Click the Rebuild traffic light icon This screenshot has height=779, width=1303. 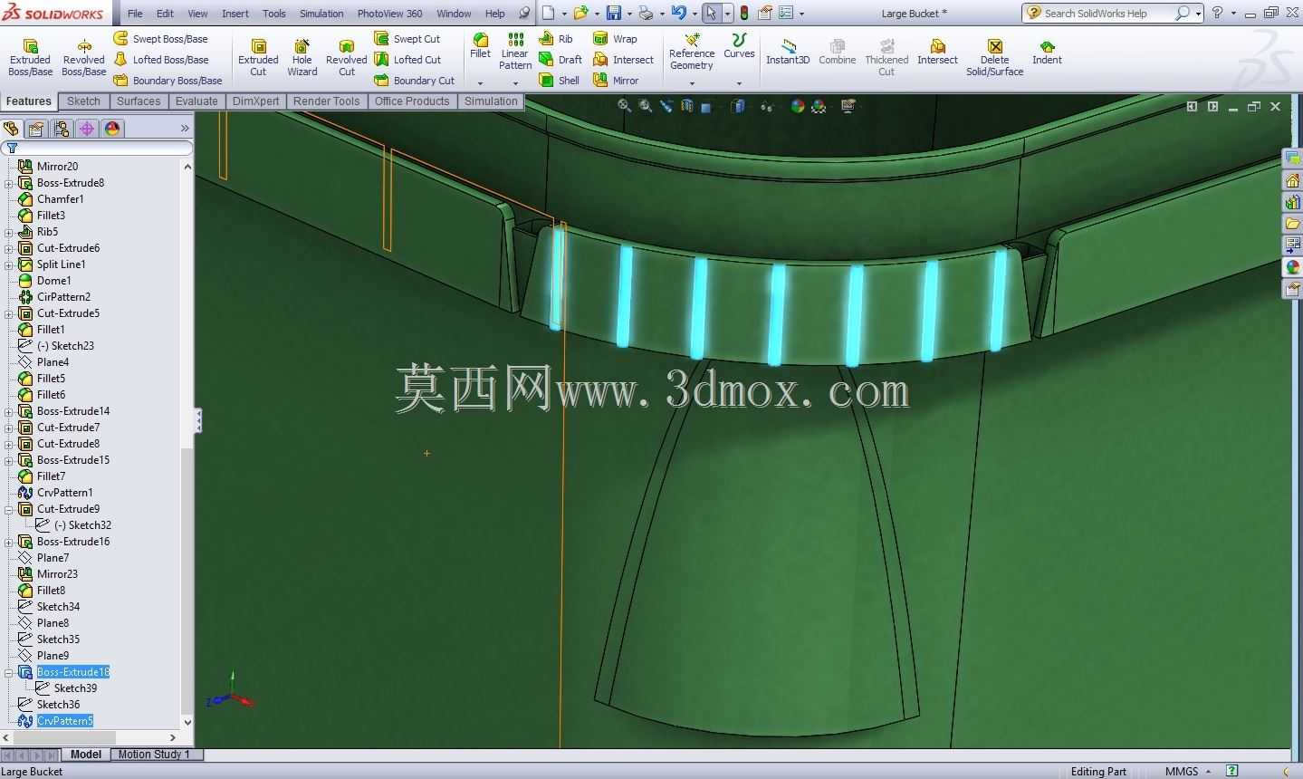coord(744,14)
